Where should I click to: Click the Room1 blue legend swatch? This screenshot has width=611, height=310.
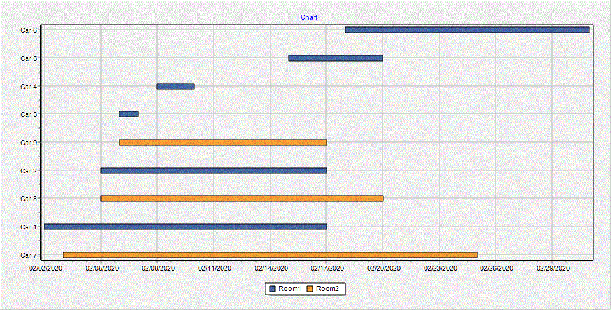point(273,288)
